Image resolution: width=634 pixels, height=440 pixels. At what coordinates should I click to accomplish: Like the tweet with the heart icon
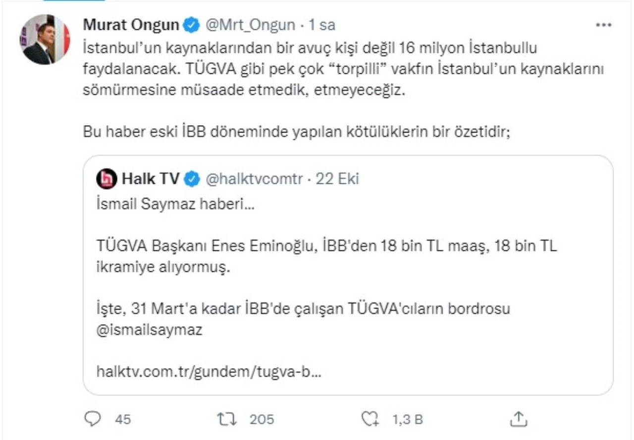[370, 420]
